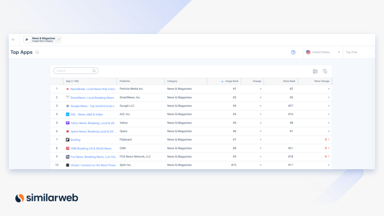The height and width of the screenshot is (216, 384).
Task: Open Citizen: Connect on the Most Powe... link
Action: (94, 165)
